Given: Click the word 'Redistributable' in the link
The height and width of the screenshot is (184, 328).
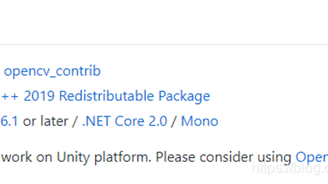Looking at the screenshot, I should coord(106,96).
